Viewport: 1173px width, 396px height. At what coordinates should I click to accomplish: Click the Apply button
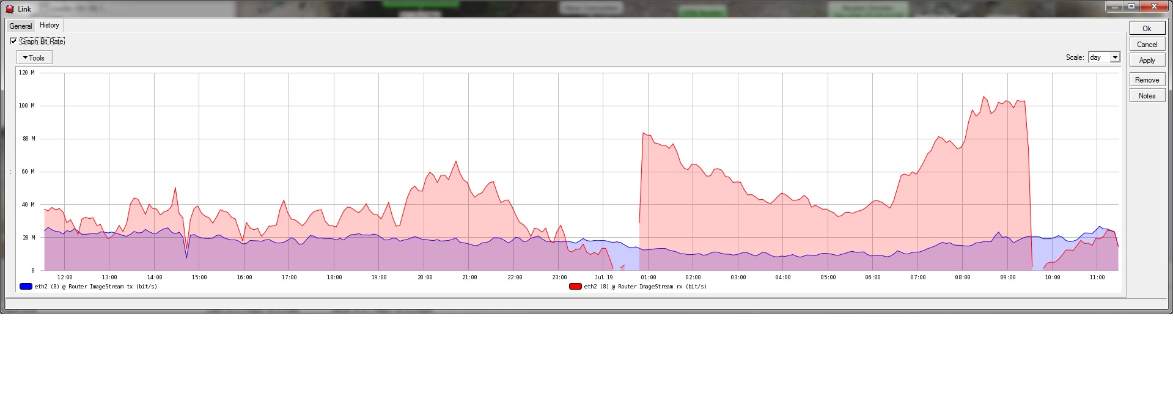[x=1147, y=60]
